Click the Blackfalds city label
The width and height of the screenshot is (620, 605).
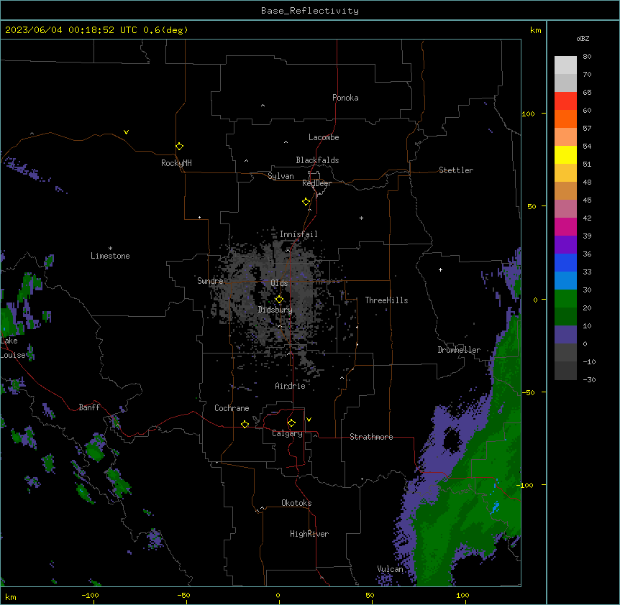click(317, 160)
